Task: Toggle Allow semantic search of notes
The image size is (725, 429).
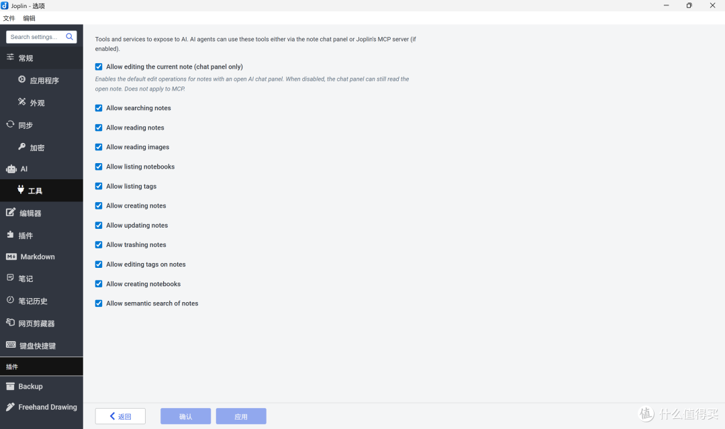Action: click(99, 303)
